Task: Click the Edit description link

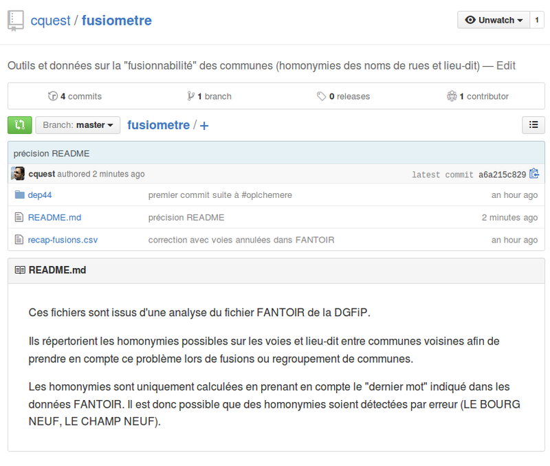Action: (506, 66)
